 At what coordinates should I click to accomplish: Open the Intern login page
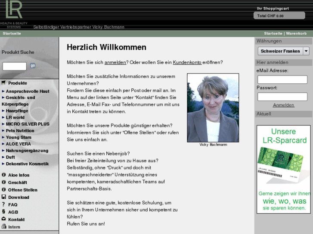(x=14, y=227)
